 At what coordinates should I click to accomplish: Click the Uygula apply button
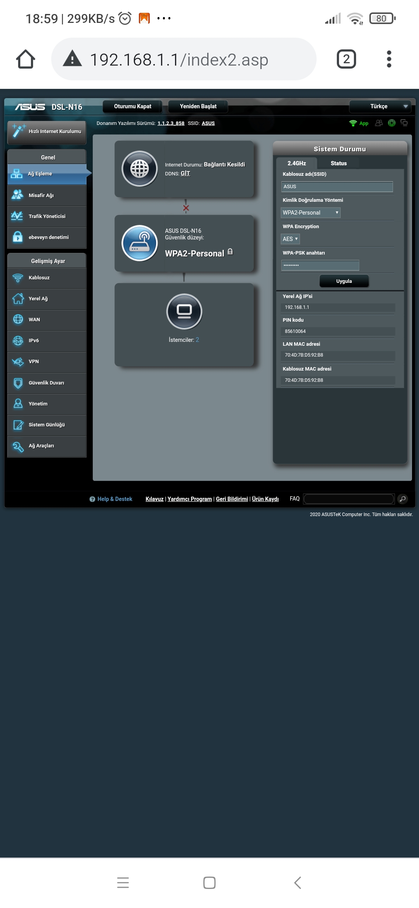(x=344, y=281)
